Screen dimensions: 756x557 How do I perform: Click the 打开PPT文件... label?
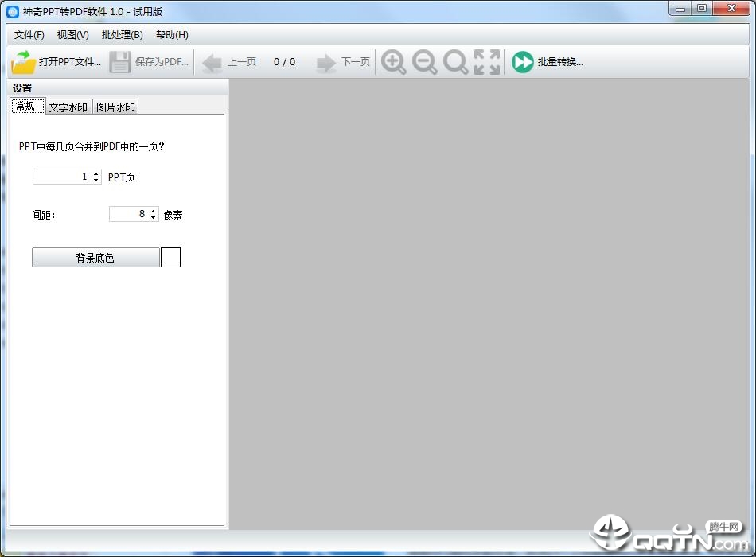pyautogui.click(x=70, y=62)
